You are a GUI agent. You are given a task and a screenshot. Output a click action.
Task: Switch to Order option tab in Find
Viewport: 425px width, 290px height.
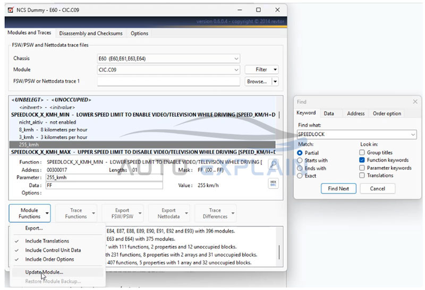point(387,113)
